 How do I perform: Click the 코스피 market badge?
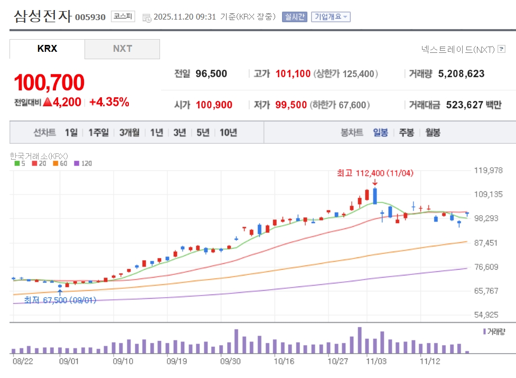[x=123, y=16]
